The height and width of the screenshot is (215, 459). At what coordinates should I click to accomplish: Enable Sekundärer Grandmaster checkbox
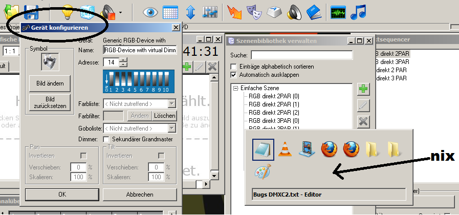106,139
